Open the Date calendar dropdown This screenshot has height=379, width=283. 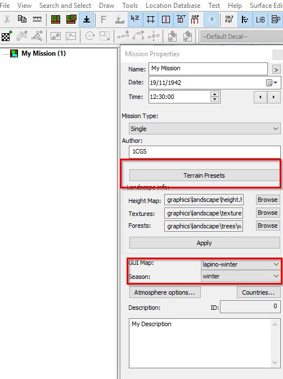point(272,83)
